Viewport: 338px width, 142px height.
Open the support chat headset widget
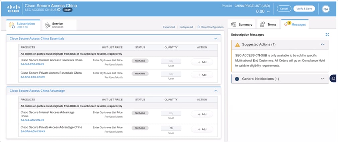[x=333, y=79]
